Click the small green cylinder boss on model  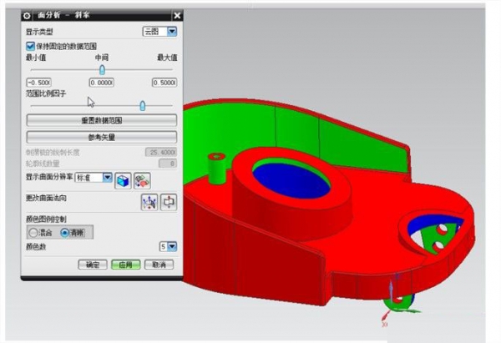(217, 169)
